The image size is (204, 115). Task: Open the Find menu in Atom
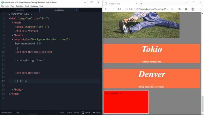(x=27, y=6)
